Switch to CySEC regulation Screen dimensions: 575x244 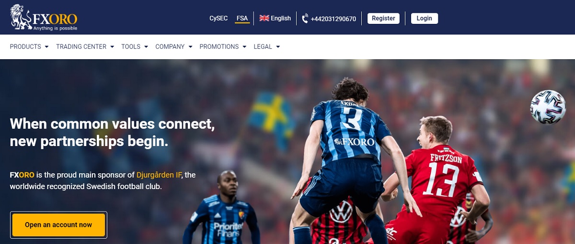218,18
